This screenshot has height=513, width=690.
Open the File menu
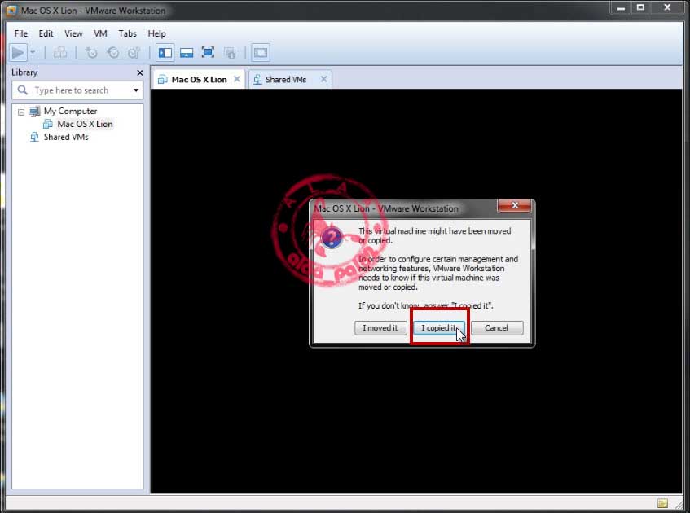20,33
